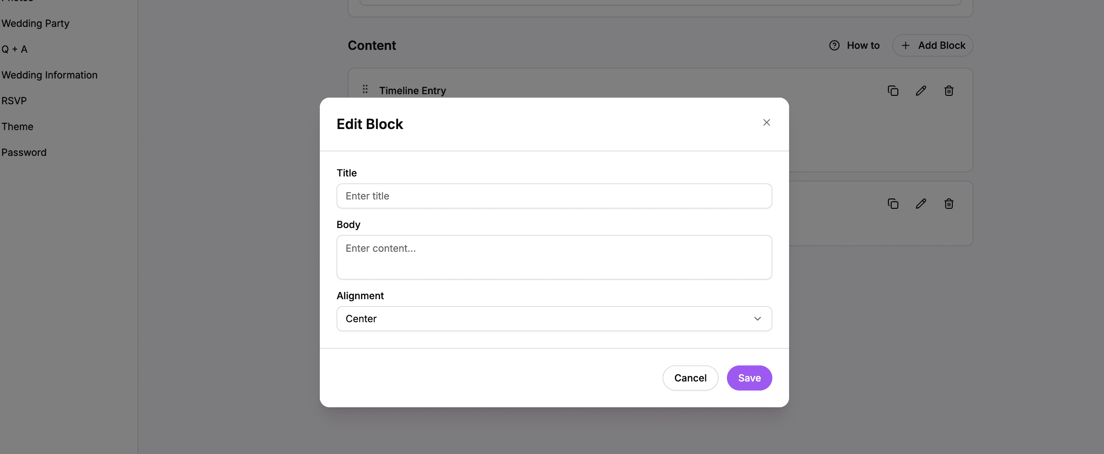Dismiss the Edit Block dialog with the X

[x=767, y=122]
